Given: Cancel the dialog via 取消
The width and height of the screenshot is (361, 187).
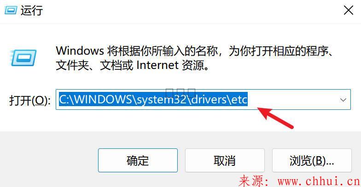Looking at the screenshot, I should pyautogui.click(x=225, y=160).
